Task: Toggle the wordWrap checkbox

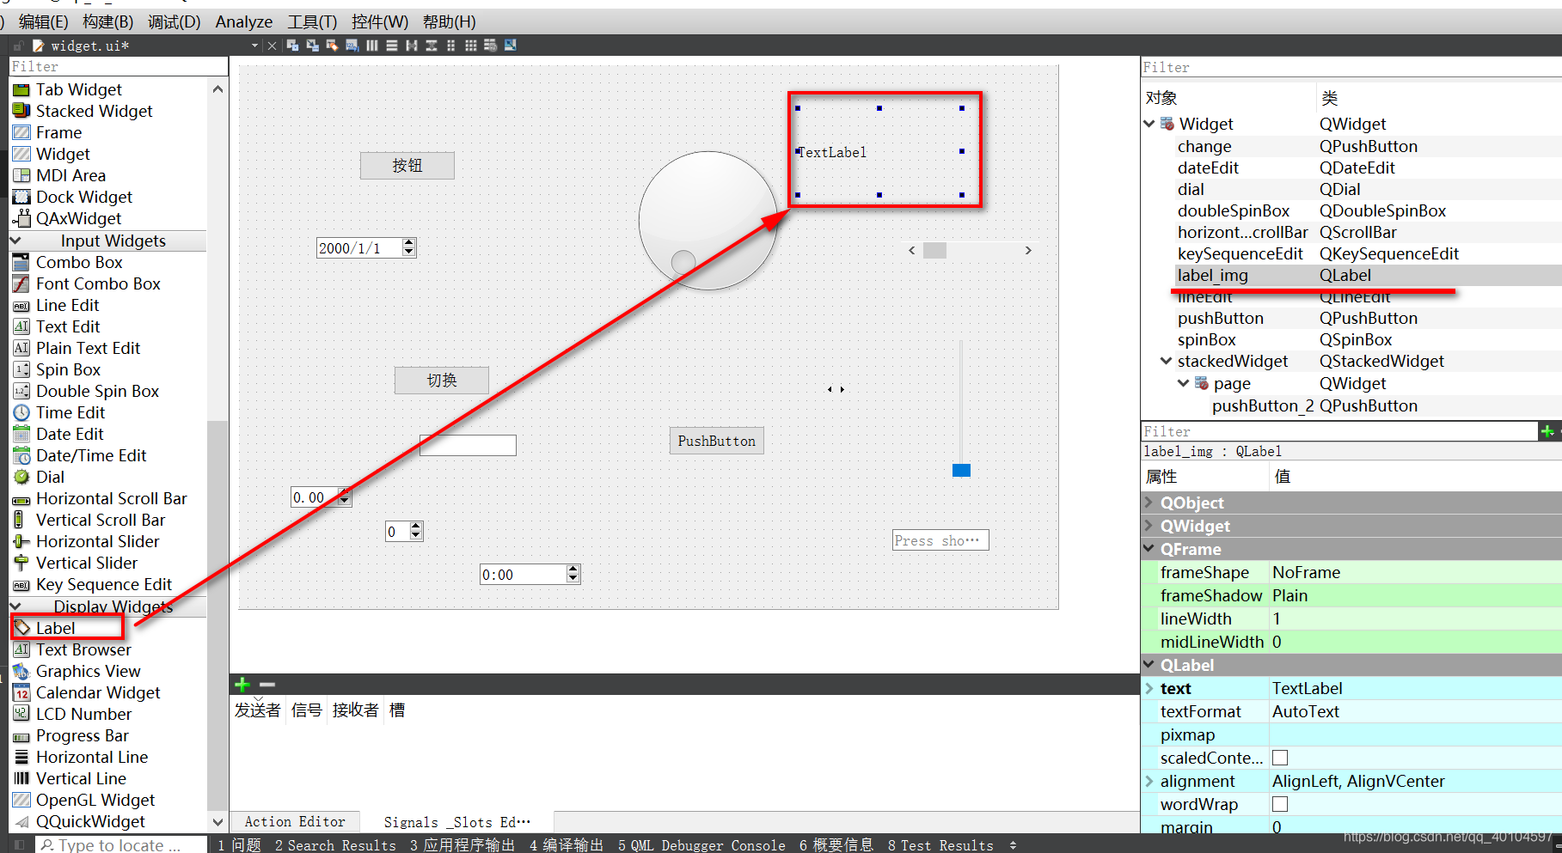Action: pos(1280,804)
